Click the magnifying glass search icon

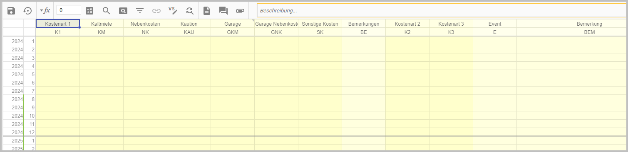click(107, 11)
